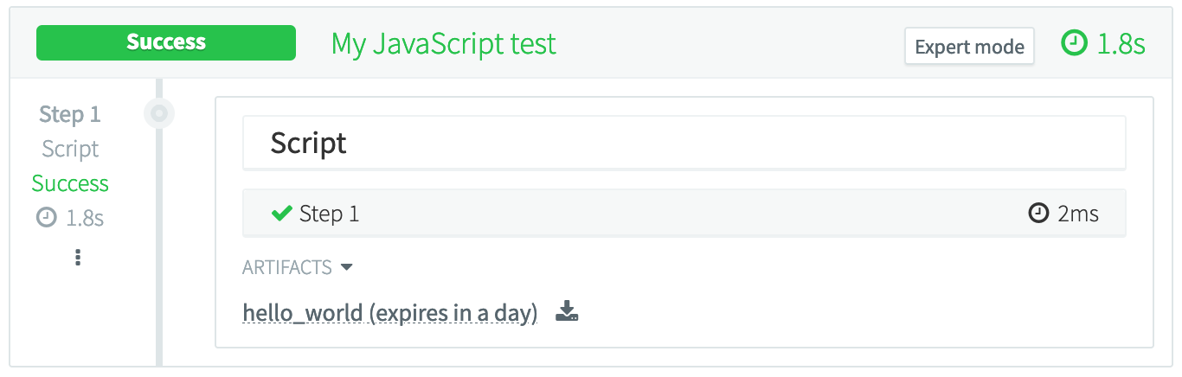Image resolution: width=1182 pixels, height=377 pixels.
Task: Select the Step 1 timeline circle marker
Action: click(159, 113)
